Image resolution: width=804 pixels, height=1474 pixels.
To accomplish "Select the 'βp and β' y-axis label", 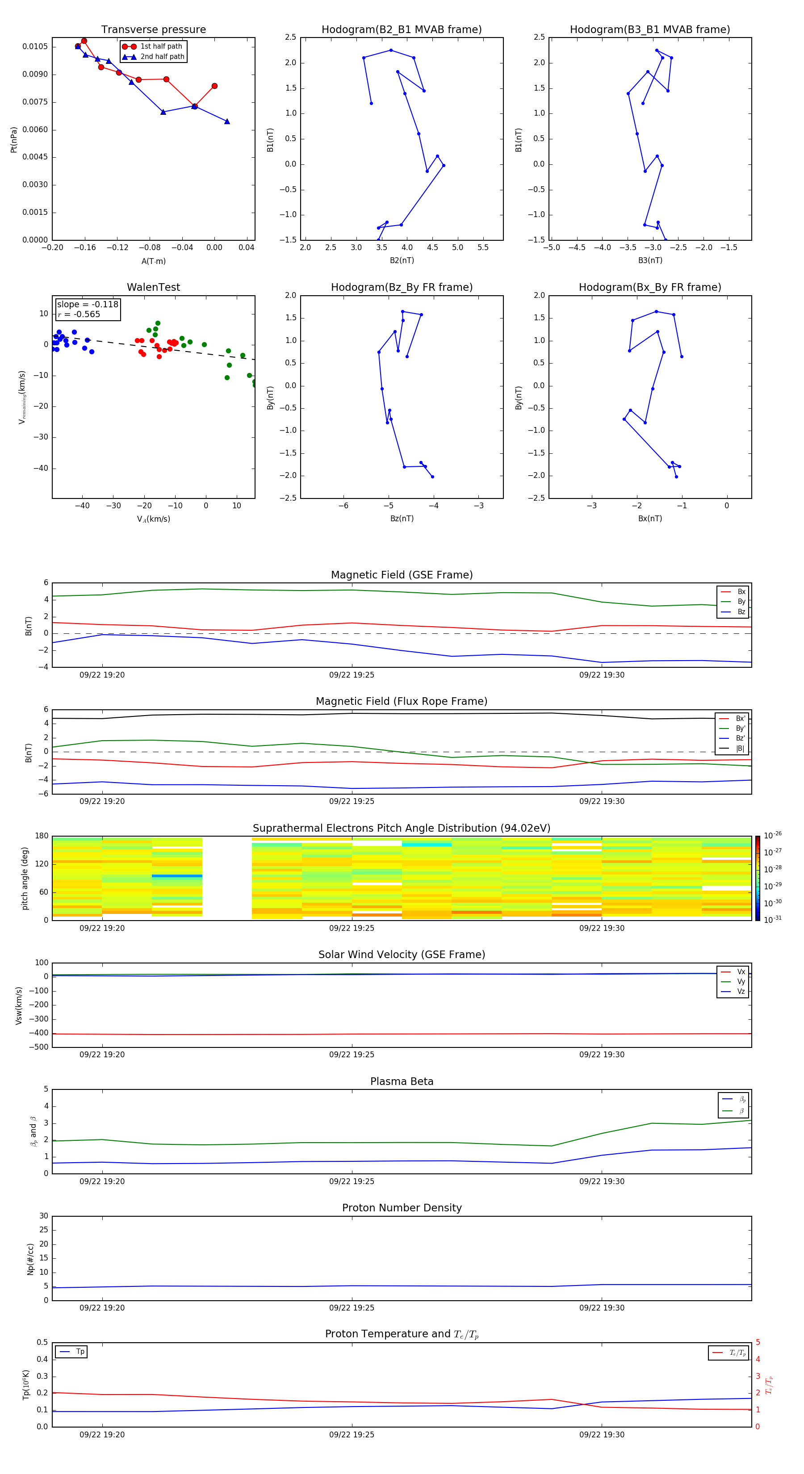I will point(33,1131).
